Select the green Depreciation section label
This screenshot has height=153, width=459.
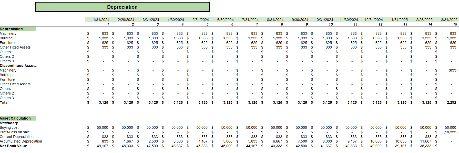(x=18, y=29)
